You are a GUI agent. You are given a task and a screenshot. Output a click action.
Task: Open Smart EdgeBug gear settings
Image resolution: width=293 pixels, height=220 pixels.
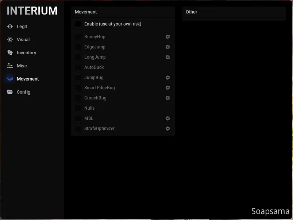168,88
